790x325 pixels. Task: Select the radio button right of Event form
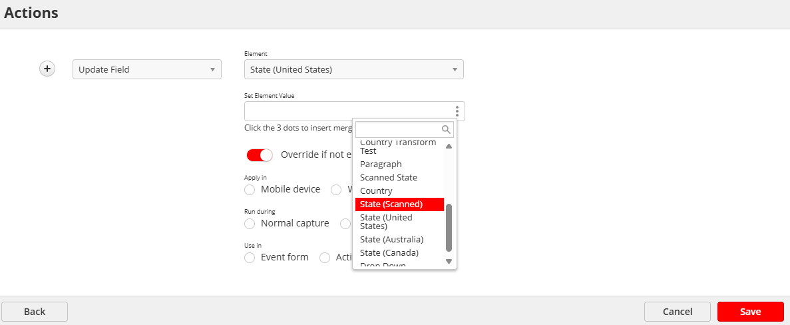[x=325, y=258]
